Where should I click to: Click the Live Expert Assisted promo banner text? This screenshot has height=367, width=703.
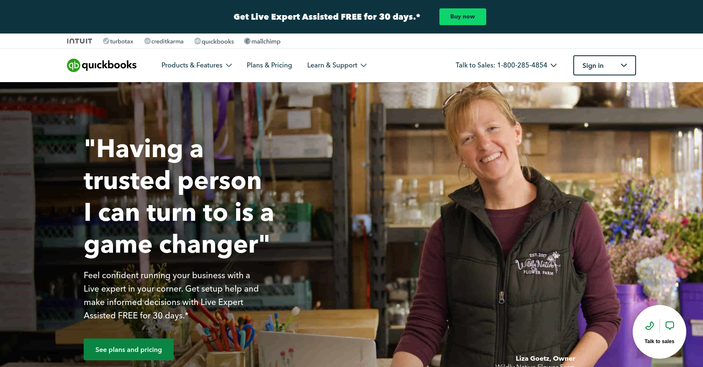coord(327,17)
